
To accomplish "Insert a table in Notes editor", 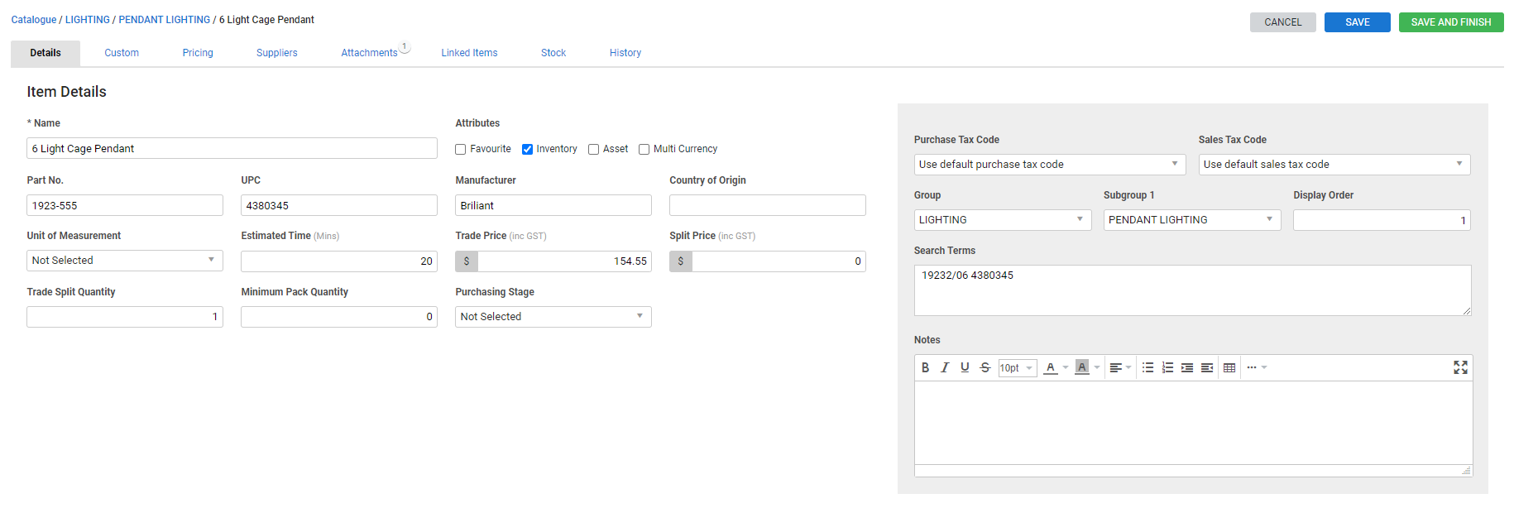I will tap(1229, 367).
